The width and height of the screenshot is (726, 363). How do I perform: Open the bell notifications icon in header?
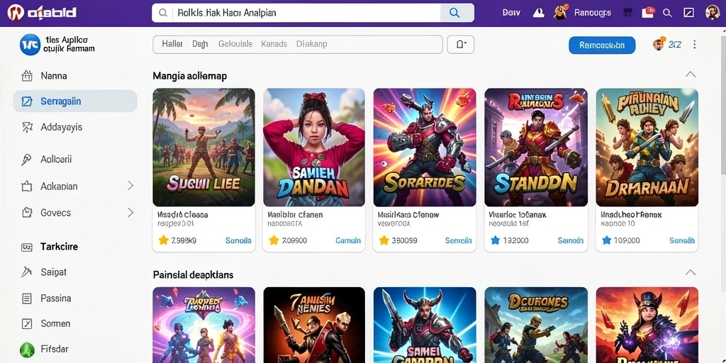pyautogui.click(x=539, y=13)
